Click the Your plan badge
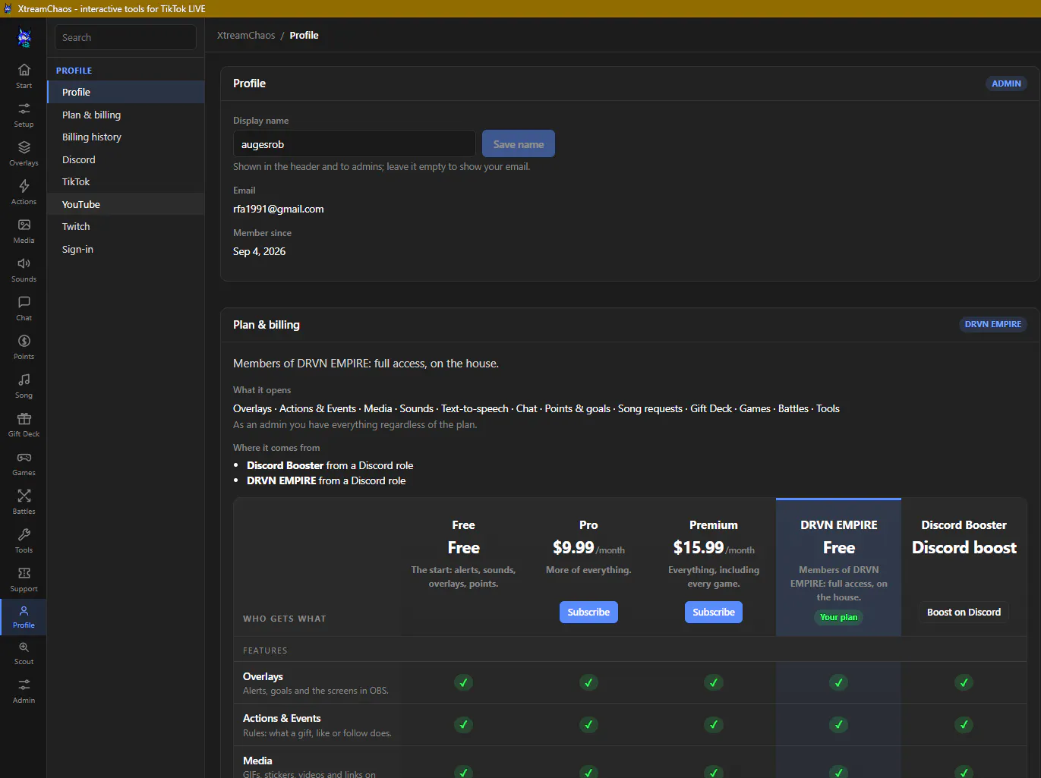1041x778 pixels. [838, 617]
